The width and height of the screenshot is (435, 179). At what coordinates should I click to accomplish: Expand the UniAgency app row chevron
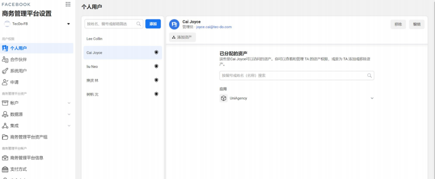(372, 98)
